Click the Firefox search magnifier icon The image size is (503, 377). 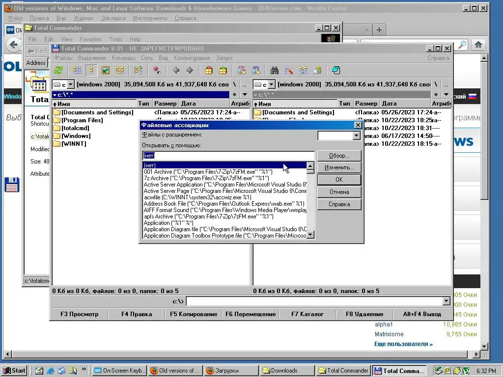click(x=462, y=45)
